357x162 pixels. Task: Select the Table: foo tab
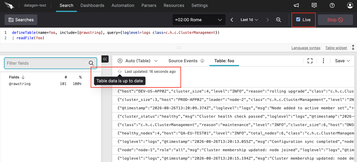224,61
